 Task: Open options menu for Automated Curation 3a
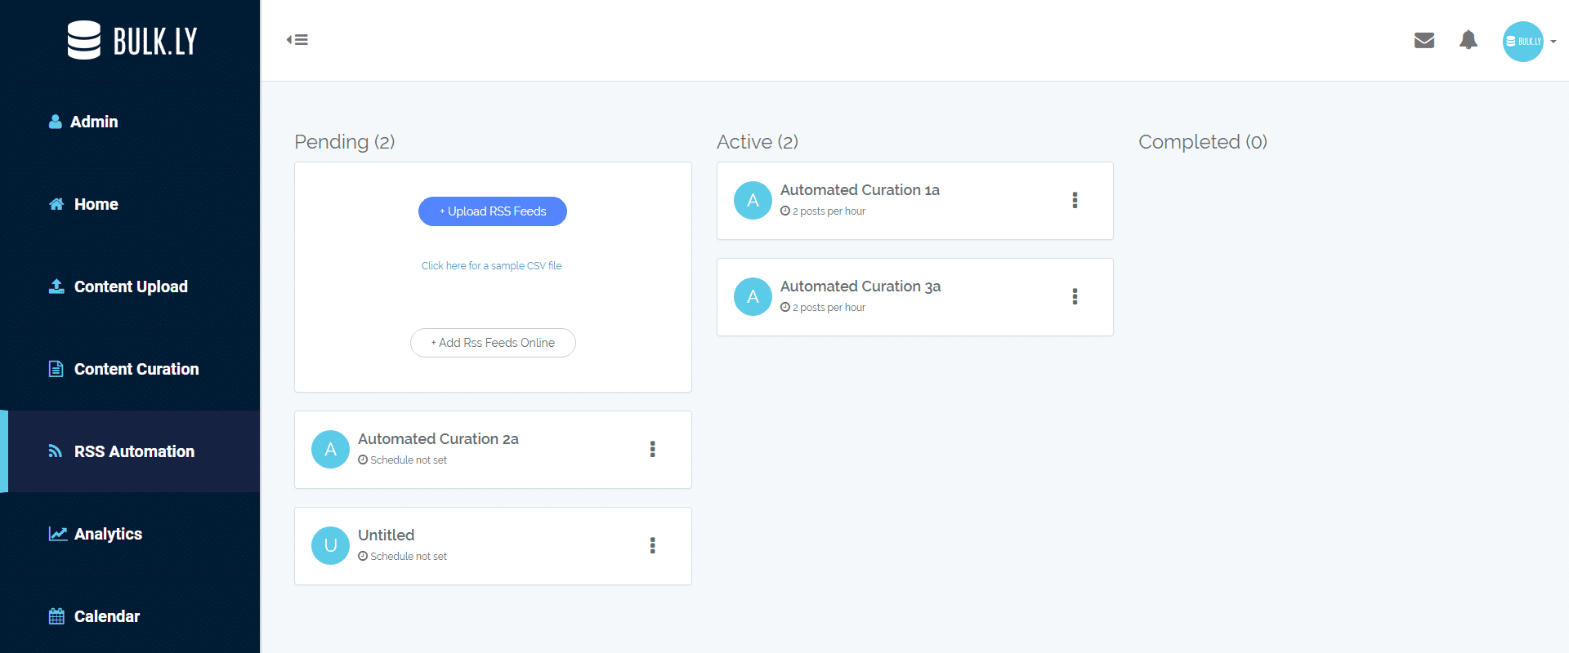click(x=1075, y=296)
